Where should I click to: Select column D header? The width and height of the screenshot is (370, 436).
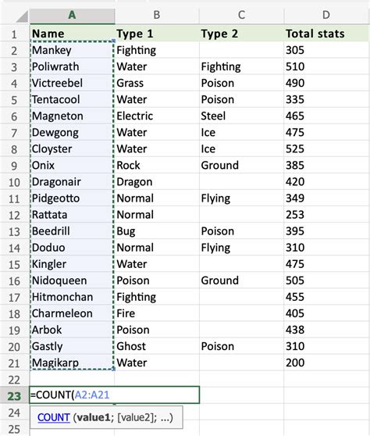tap(326, 16)
